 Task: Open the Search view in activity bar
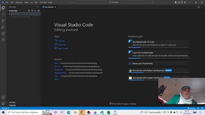[x=3, y=14]
